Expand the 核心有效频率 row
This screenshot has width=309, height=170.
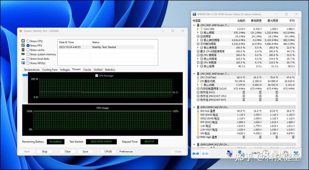click(x=198, y=40)
